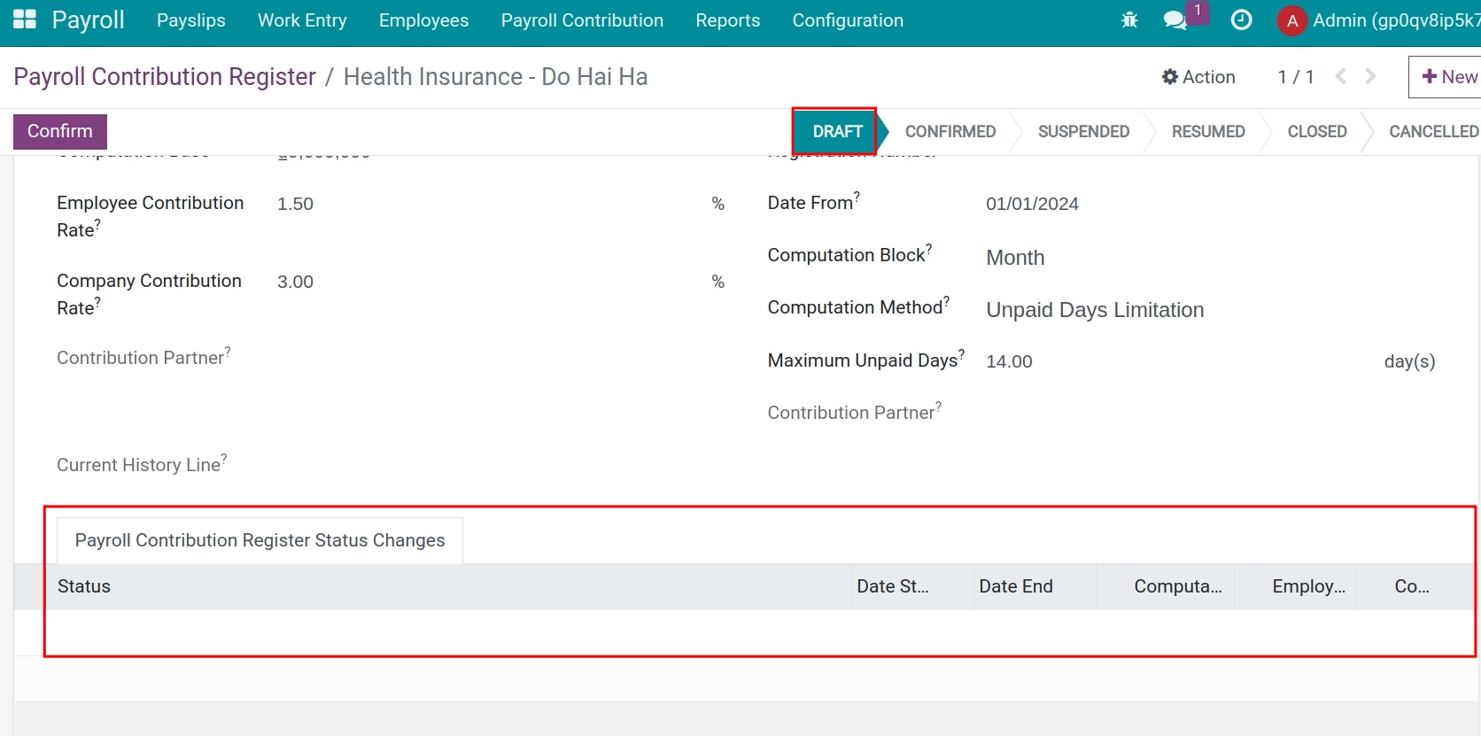This screenshot has height=736, width=1481.
Task: Go to previous record arrow
Action: point(1341,77)
